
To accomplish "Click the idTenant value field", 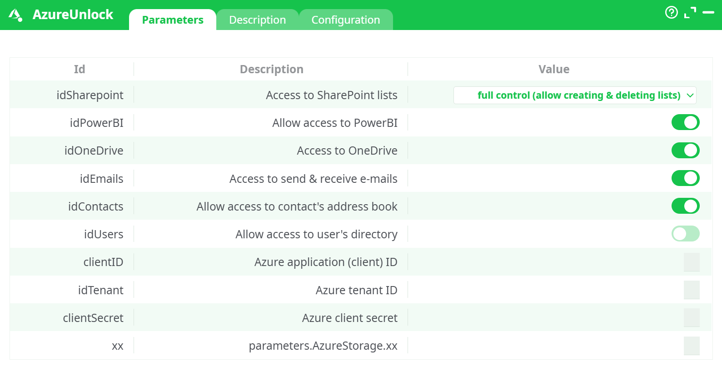I will click(x=692, y=290).
